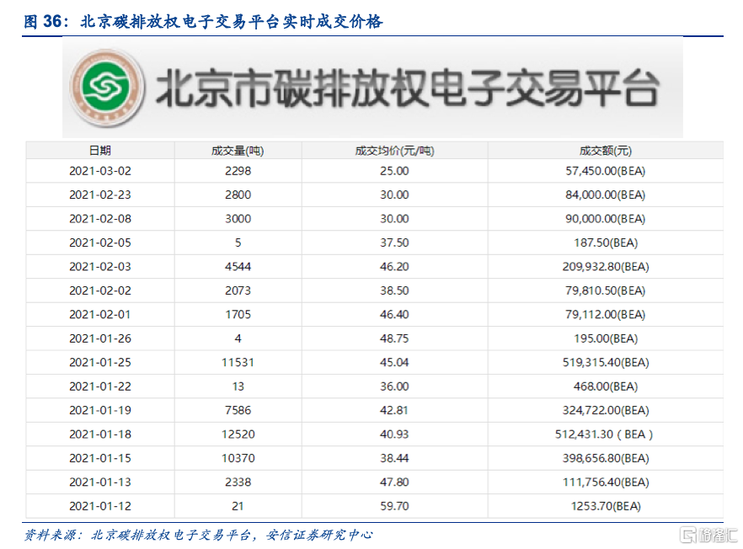Click the green circular platform logo emblem

(106, 88)
